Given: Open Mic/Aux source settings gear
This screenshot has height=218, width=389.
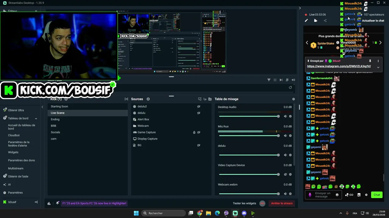Looking at the screenshot, I should click(290, 136).
